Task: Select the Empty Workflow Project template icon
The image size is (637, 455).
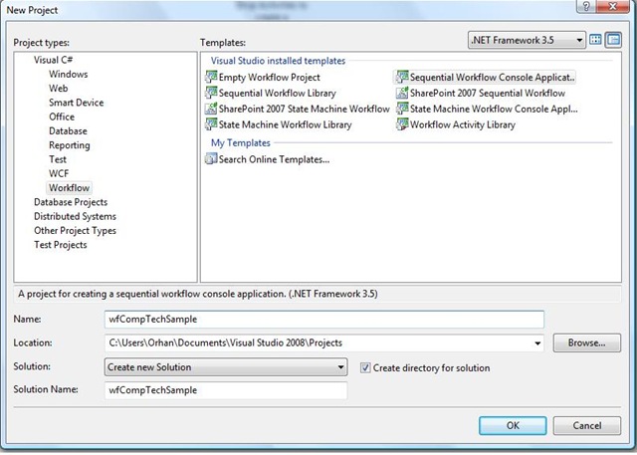Action: (211, 77)
